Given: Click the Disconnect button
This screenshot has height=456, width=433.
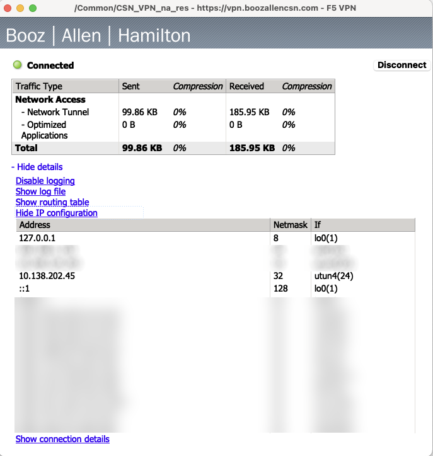Looking at the screenshot, I should 401,65.
